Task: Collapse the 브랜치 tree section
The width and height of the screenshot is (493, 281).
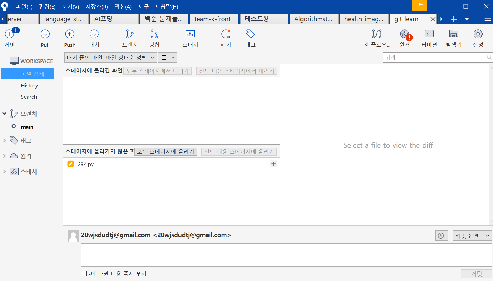Action: (x=4, y=114)
